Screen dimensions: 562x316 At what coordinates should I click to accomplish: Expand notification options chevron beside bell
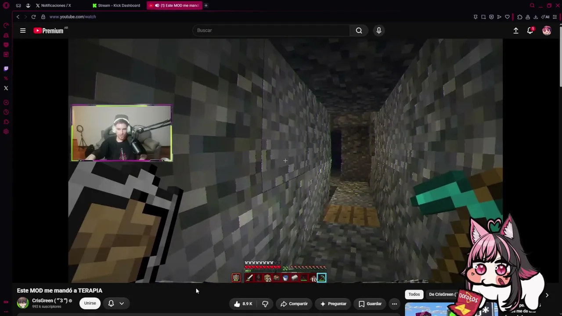(x=122, y=303)
